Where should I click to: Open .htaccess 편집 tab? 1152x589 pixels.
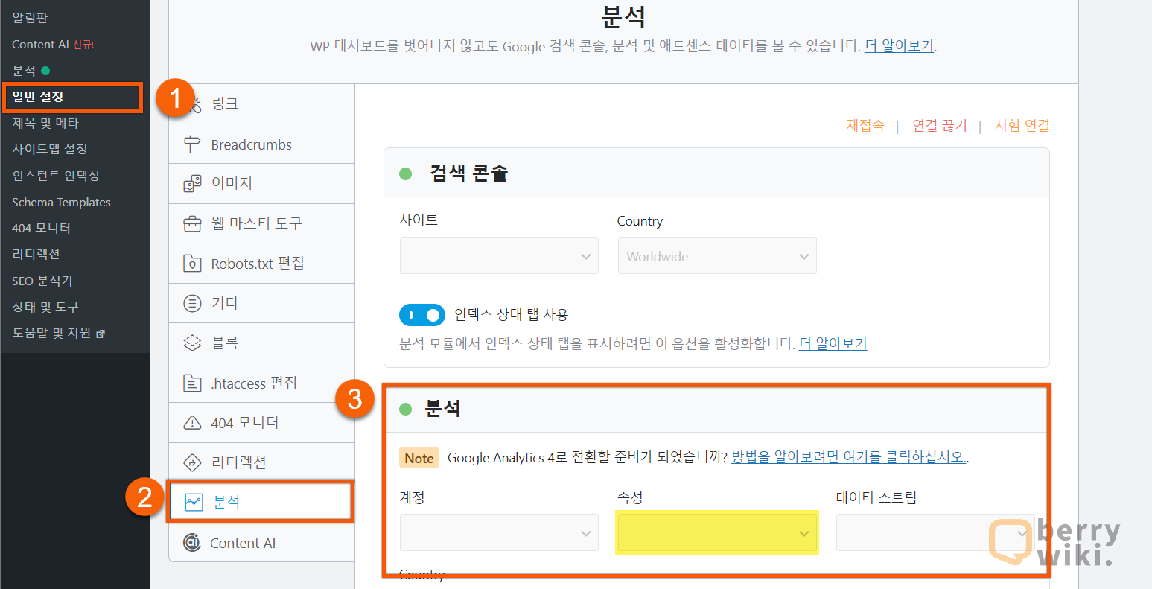click(262, 383)
